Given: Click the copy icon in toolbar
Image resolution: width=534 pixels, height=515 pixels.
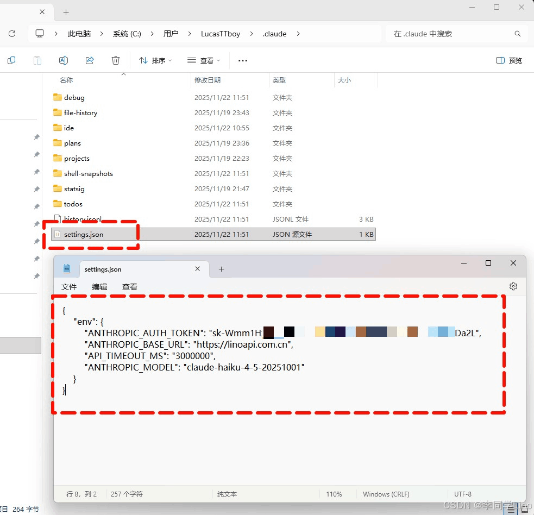Looking at the screenshot, I should 11,60.
